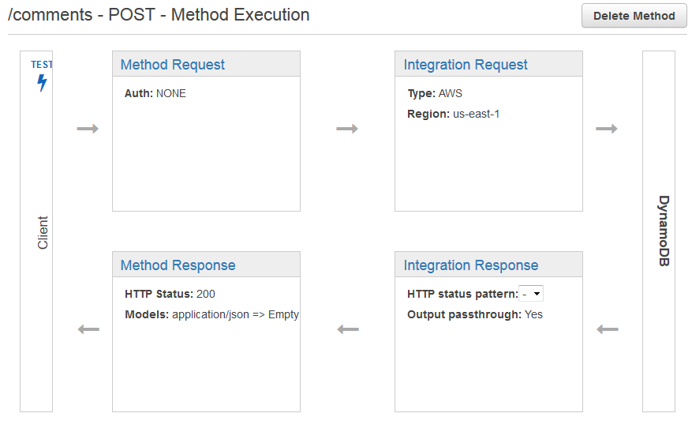Viewport: 692px width, 432px height.
Task: Click the arrow from Client to Method Request
Action: point(88,129)
